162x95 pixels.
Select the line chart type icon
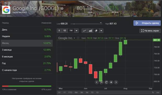click(85, 31)
